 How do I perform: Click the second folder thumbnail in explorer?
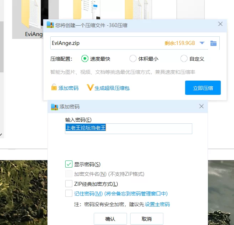87,10
